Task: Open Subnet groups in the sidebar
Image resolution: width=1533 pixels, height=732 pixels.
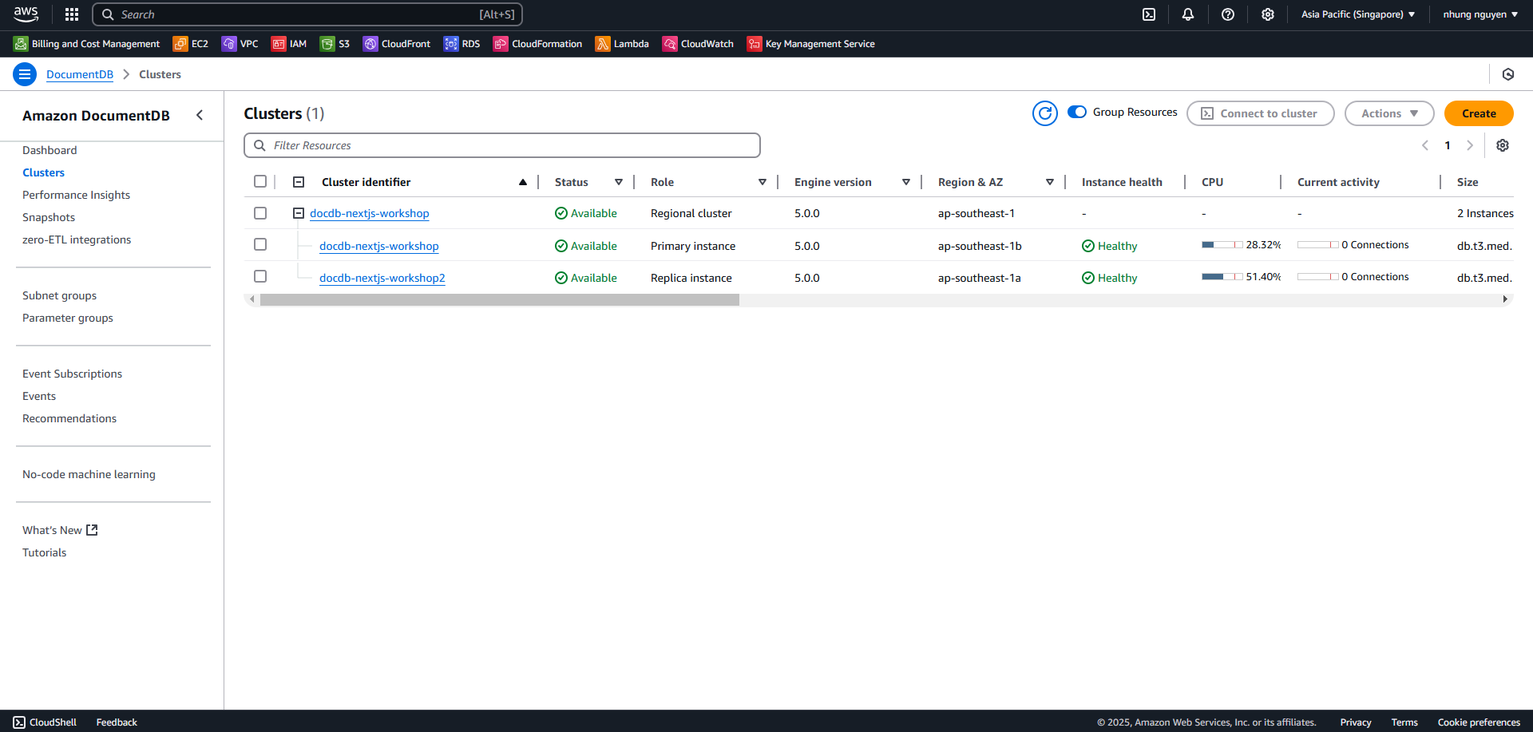Action: click(59, 295)
